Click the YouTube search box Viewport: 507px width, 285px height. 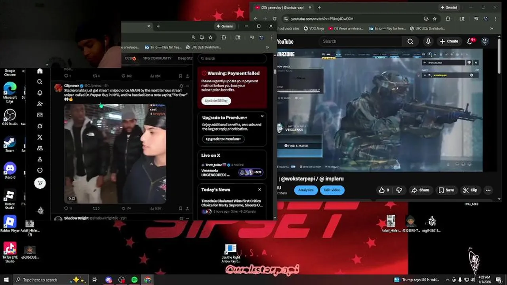[x=360, y=41]
